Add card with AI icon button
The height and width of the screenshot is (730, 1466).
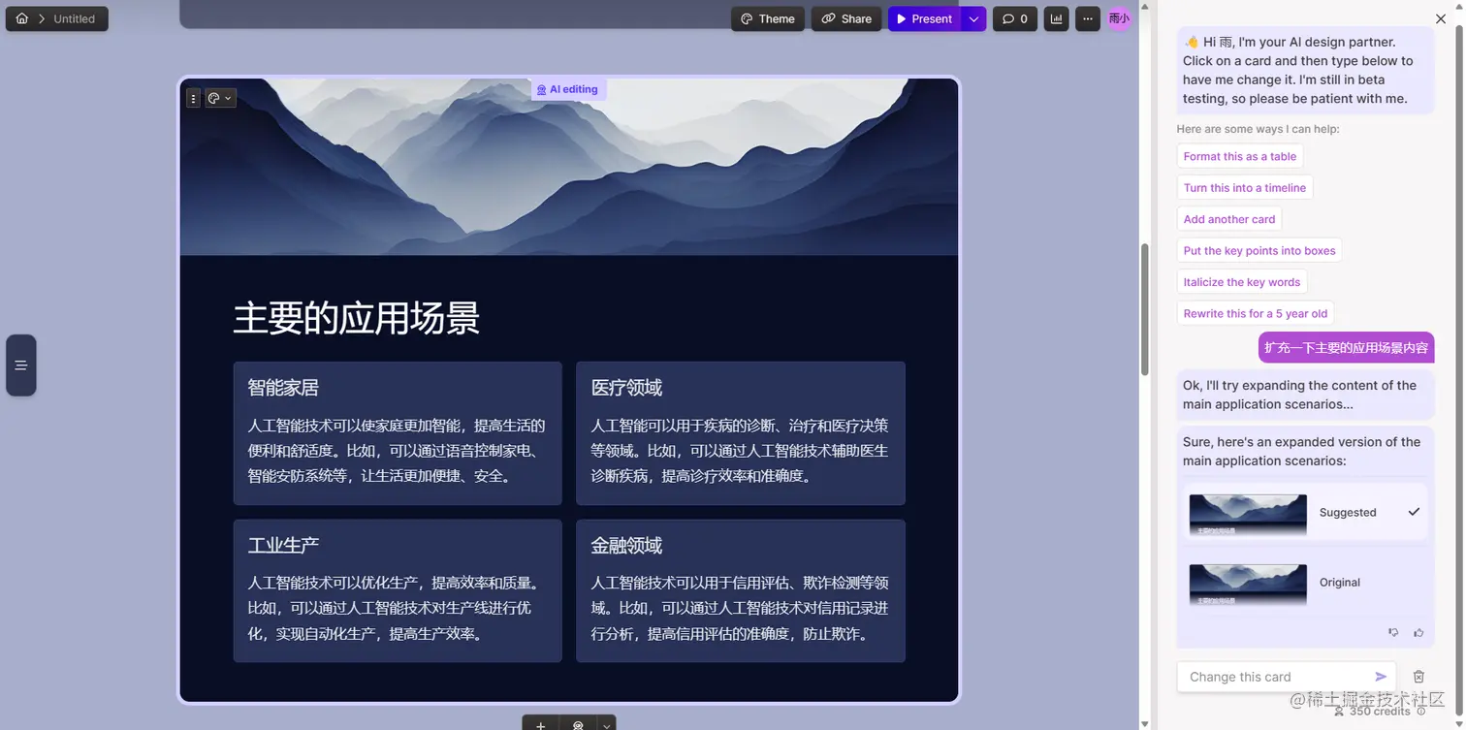[x=578, y=724]
